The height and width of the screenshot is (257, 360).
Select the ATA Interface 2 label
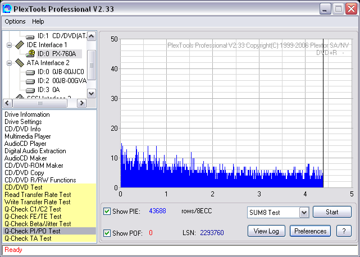tap(48, 63)
